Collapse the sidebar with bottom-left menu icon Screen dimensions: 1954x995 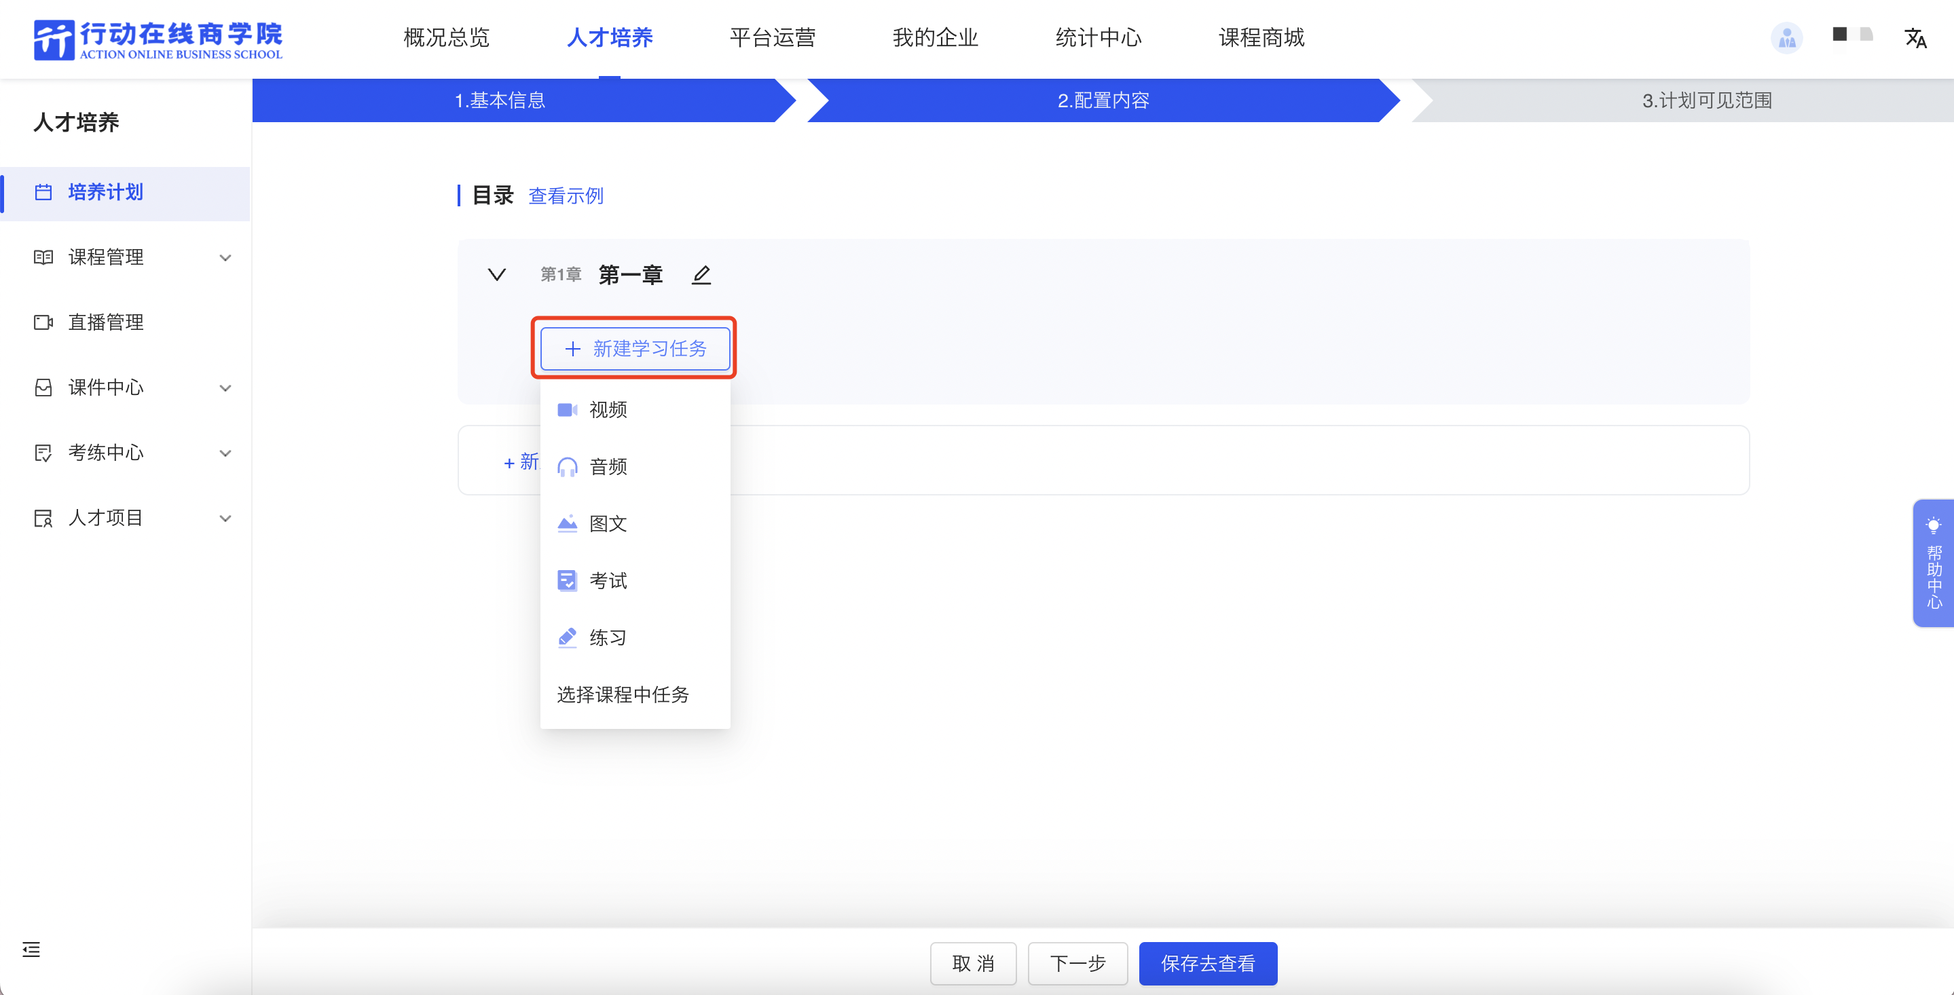pos(31,950)
